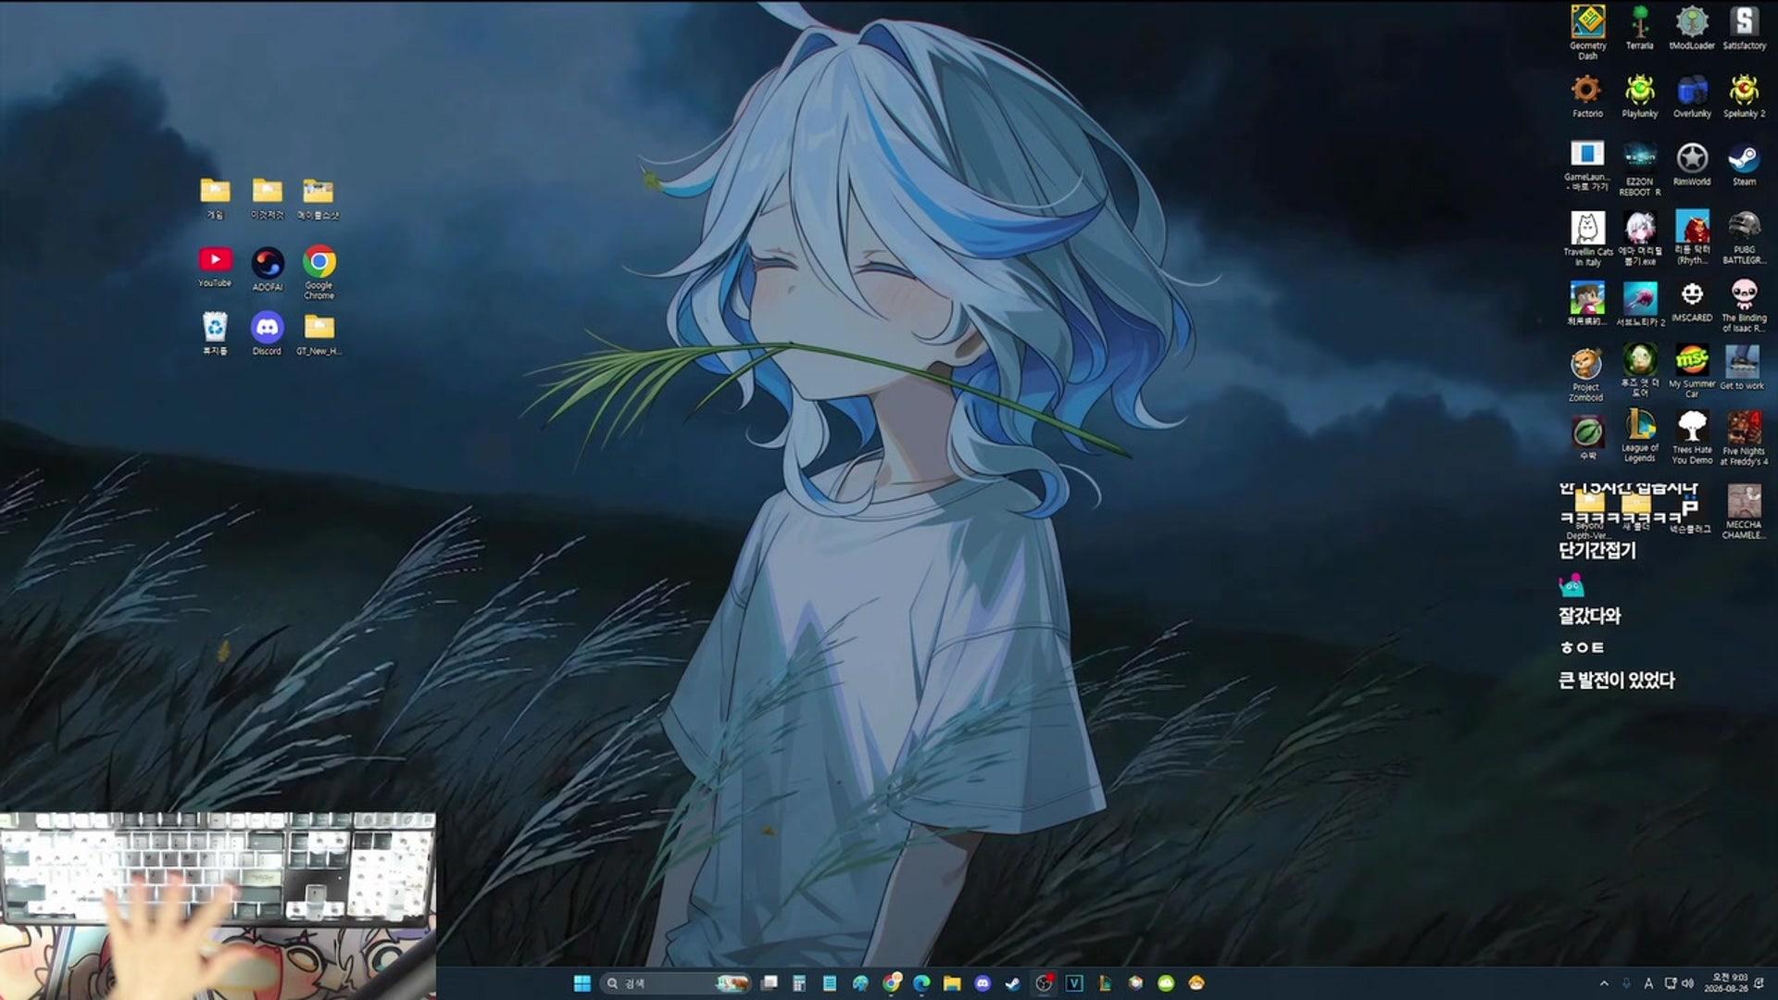Launch Spelunky 2 from the desktop
Image resolution: width=1778 pixels, height=1000 pixels.
[x=1744, y=96]
